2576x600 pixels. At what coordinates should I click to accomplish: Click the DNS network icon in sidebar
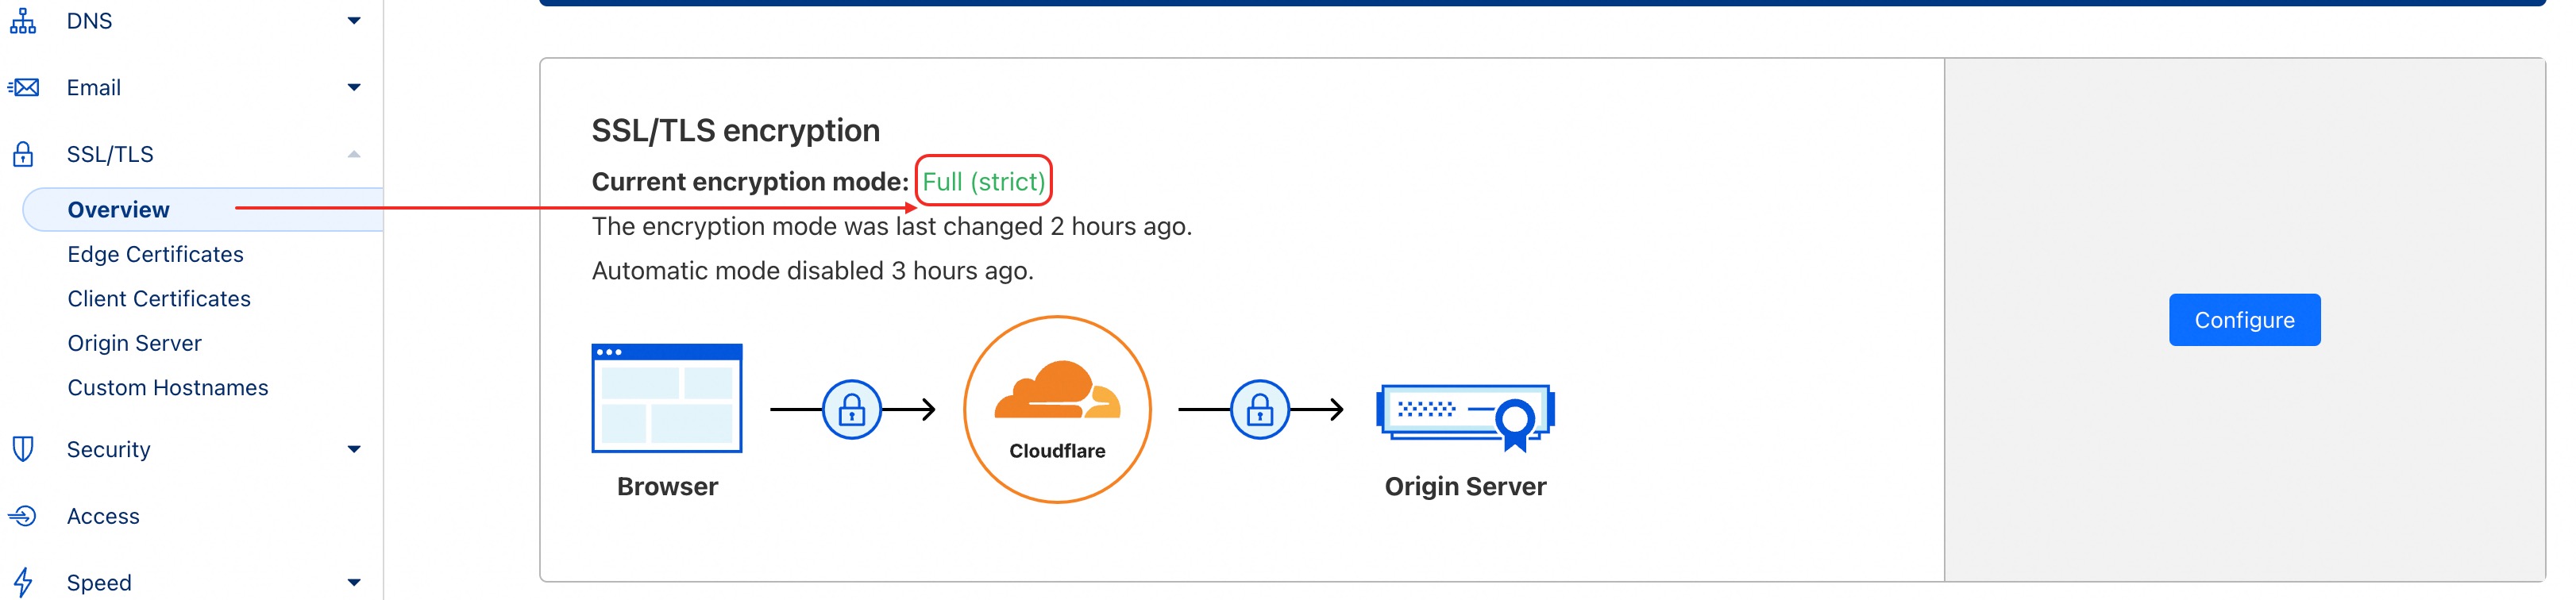(23, 20)
